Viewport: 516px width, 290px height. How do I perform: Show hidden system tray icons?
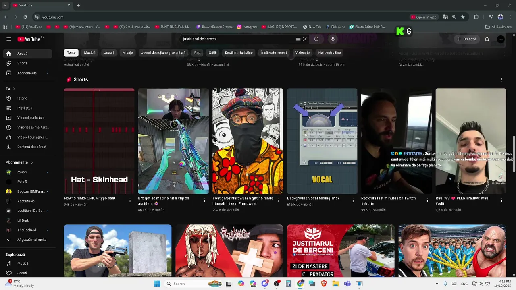pyautogui.click(x=437, y=284)
